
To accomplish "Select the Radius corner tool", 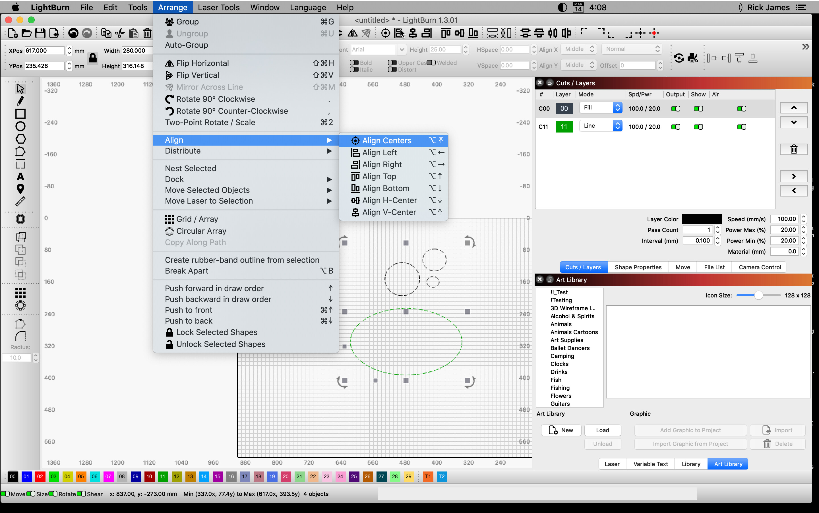I will pos(20,336).
